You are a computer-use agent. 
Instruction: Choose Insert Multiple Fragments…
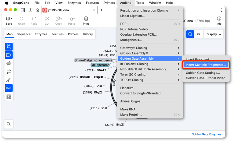tap(206, 65)
